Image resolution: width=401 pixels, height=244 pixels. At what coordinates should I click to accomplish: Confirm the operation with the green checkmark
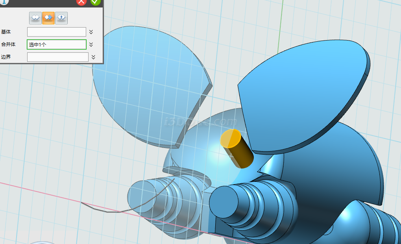click(95, 2)
